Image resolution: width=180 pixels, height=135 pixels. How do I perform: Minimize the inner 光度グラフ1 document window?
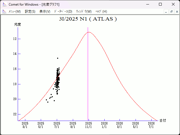point(166,12)
